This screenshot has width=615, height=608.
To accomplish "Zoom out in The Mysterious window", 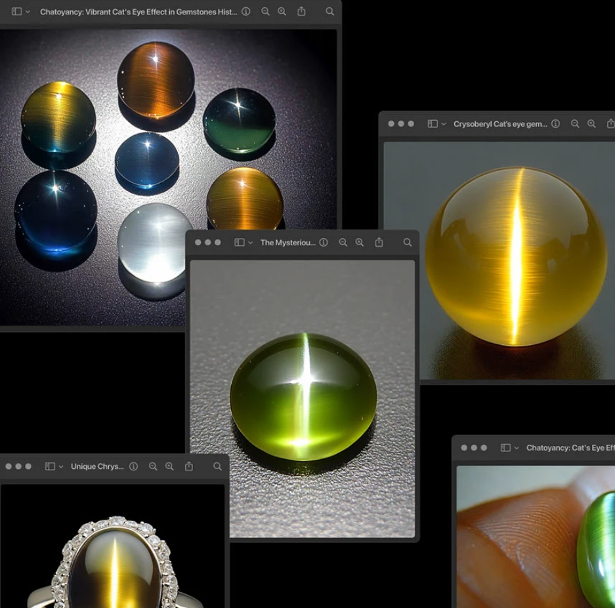I will click(x=343, y=242).
